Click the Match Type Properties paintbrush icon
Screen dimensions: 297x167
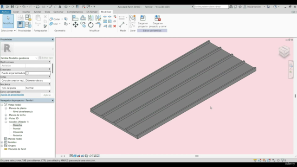tap(45, 26)
